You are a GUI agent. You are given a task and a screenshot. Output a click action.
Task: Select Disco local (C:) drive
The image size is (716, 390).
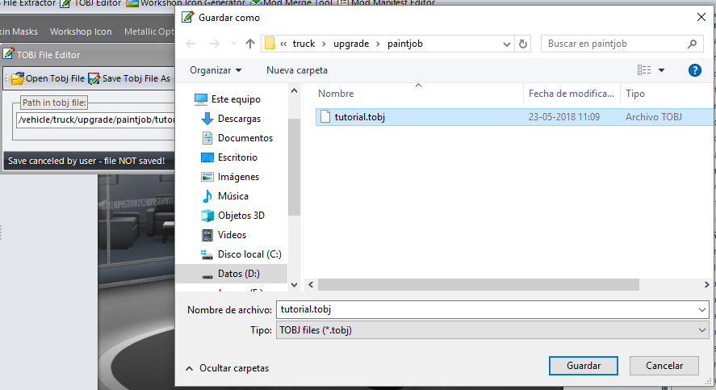click(249, 254)
